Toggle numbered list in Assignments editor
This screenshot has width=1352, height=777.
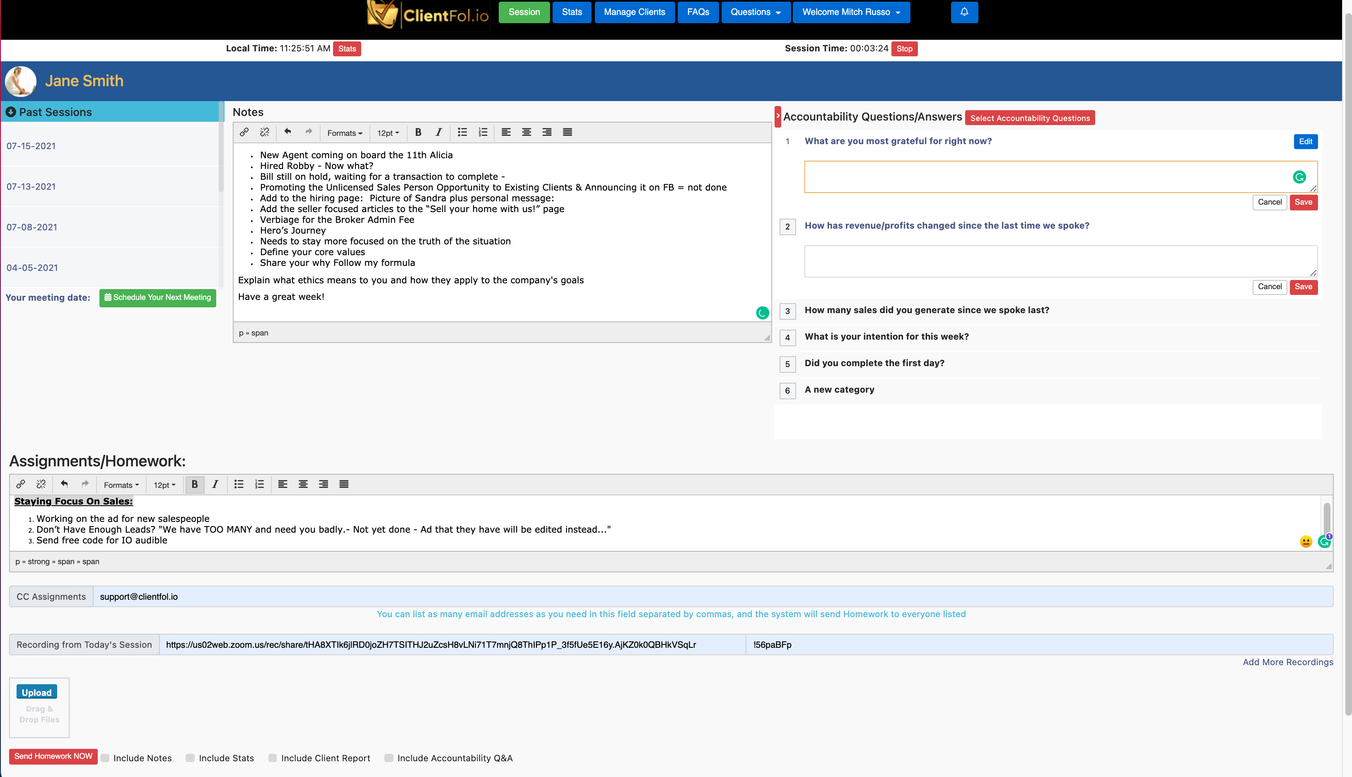[259, 485]
